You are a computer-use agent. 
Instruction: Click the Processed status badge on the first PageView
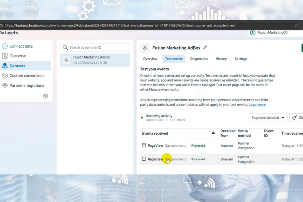[198, 146]
